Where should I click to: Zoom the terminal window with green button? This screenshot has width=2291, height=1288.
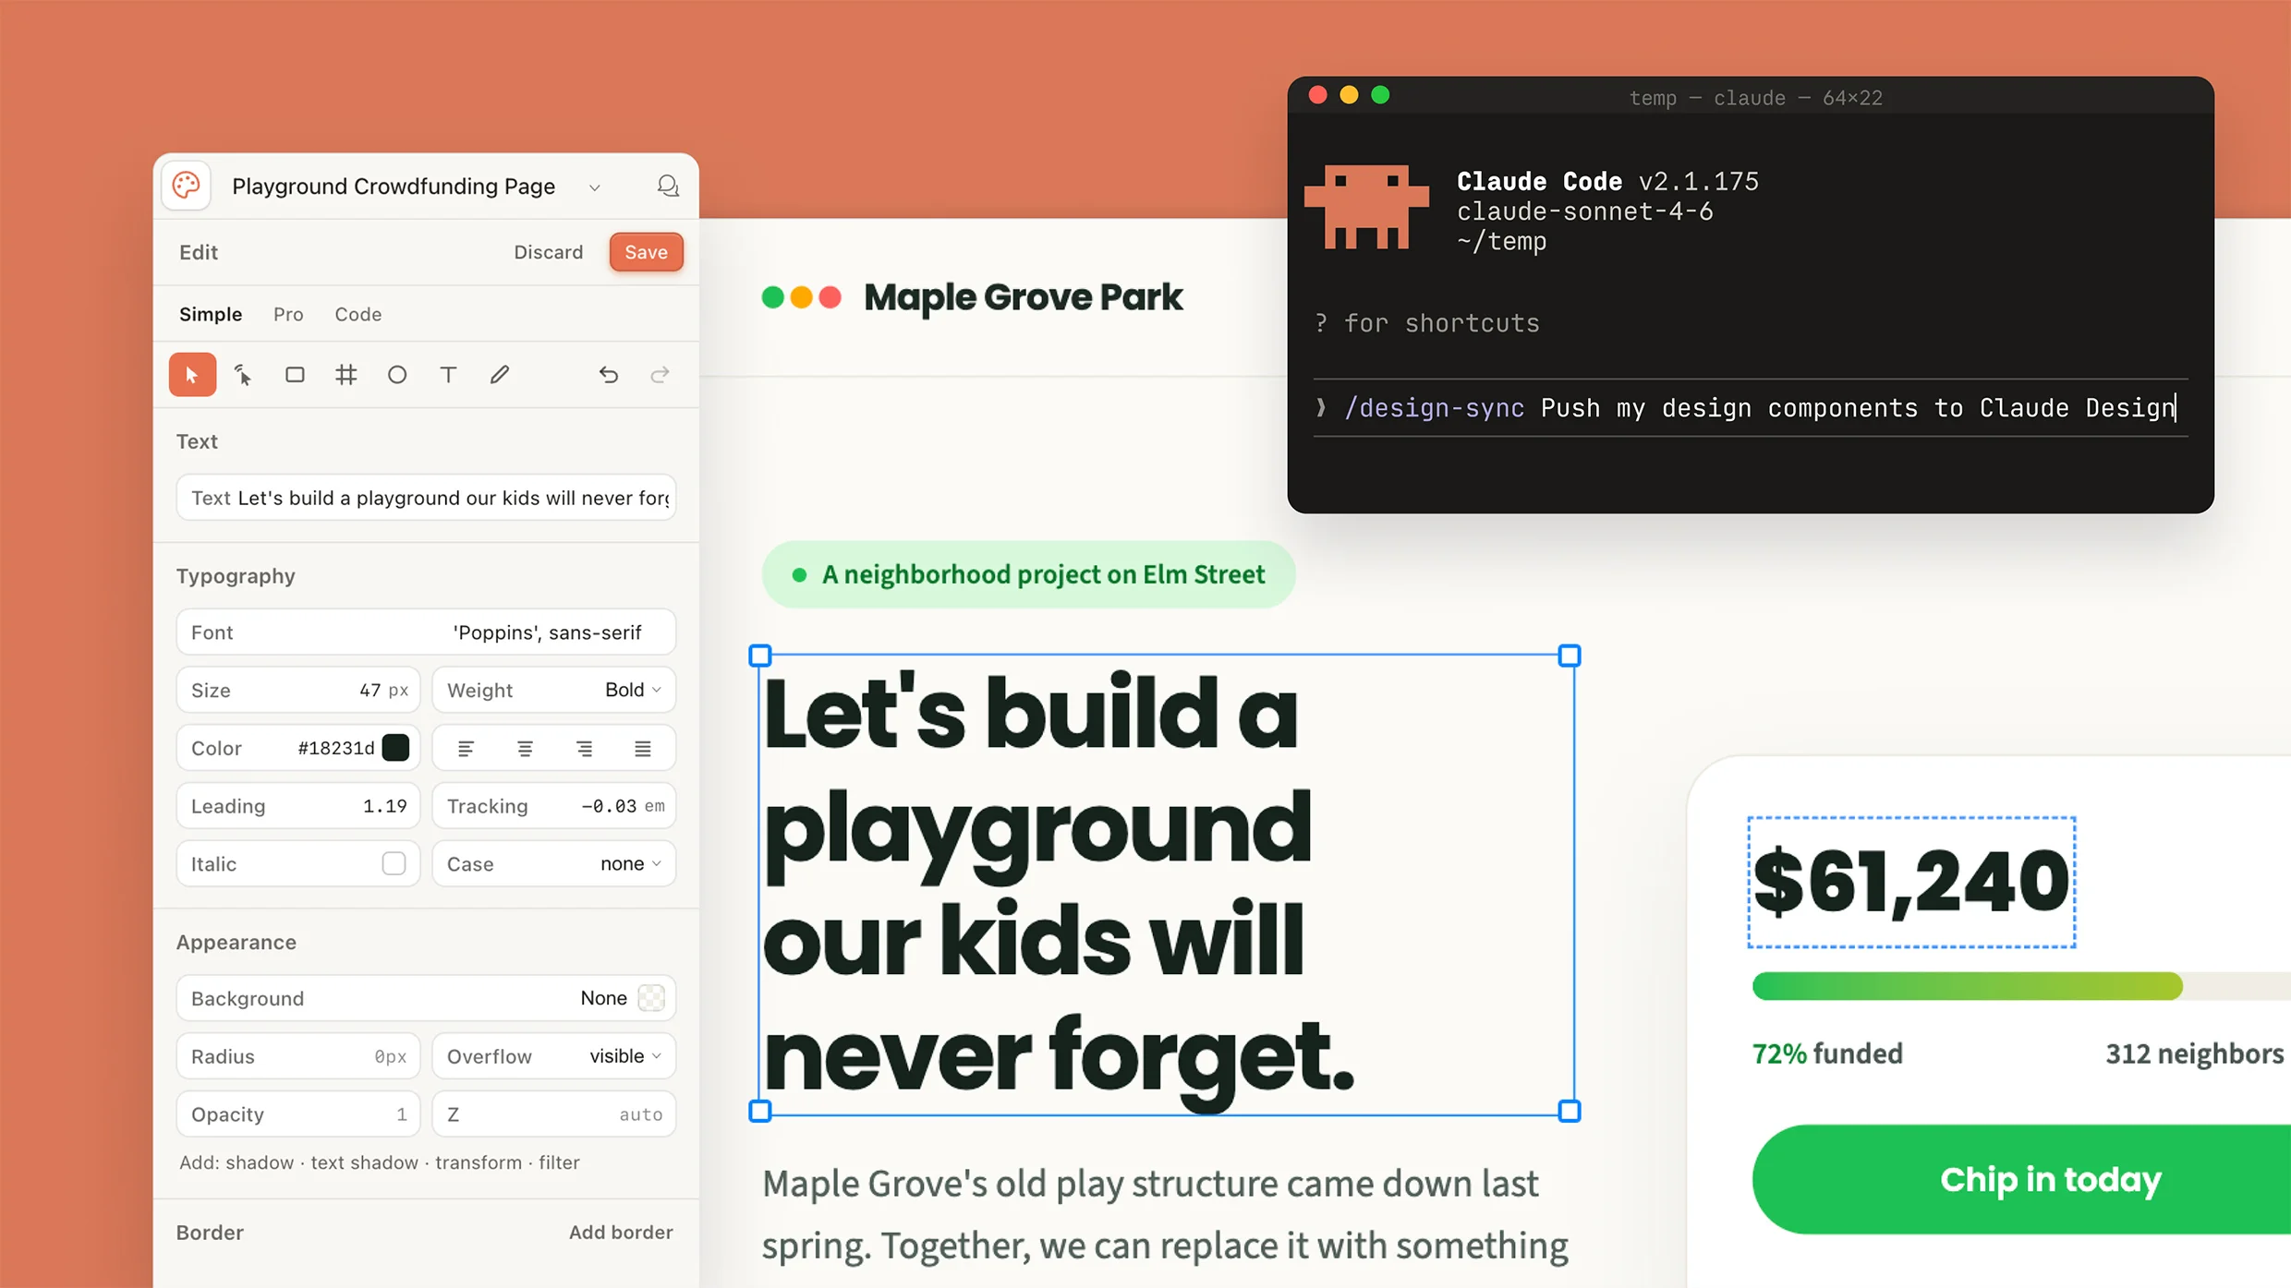point(1380,95)
